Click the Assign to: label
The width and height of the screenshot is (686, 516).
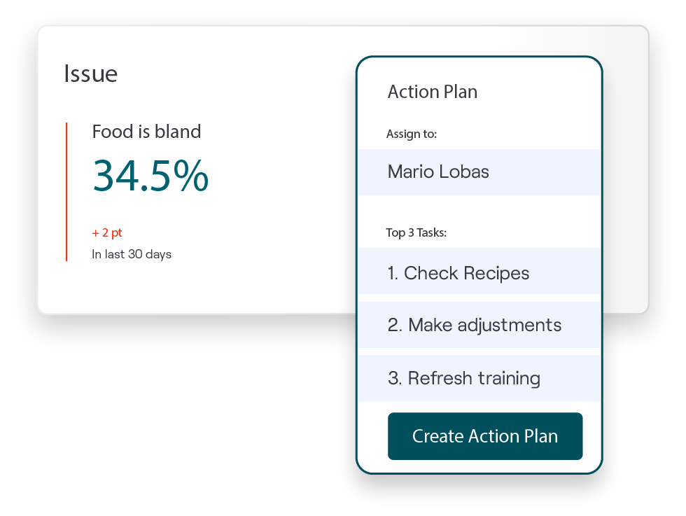point(411,134)
